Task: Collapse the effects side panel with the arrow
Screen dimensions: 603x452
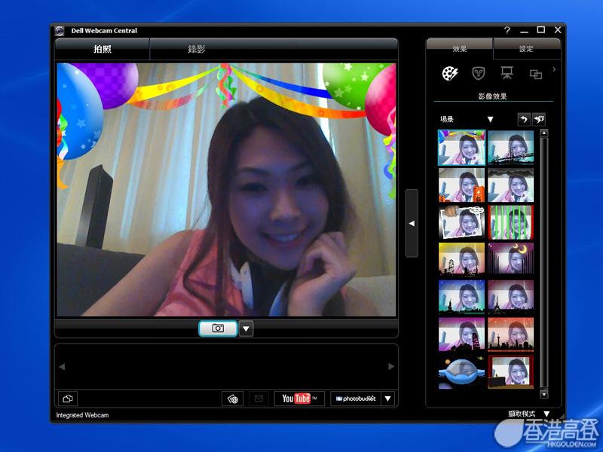Action: coord(412,223)
